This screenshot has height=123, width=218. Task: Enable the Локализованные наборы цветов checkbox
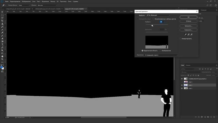(153, 19)
